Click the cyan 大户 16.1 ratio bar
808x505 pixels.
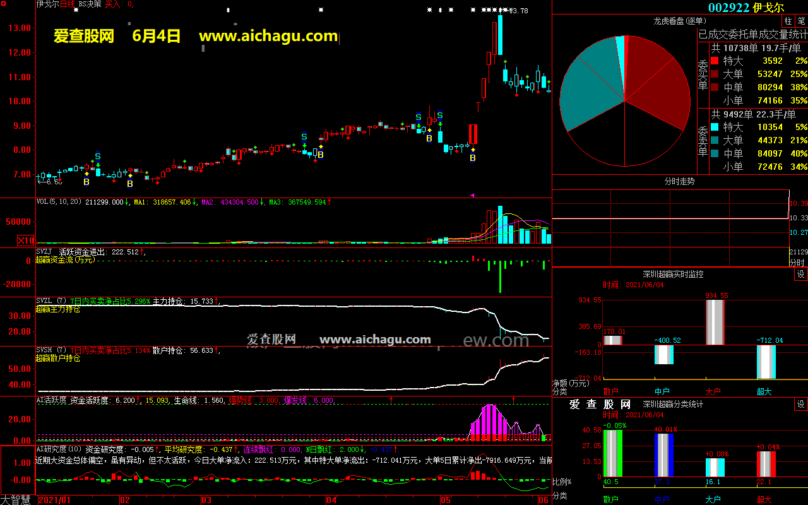pos(715,467)
